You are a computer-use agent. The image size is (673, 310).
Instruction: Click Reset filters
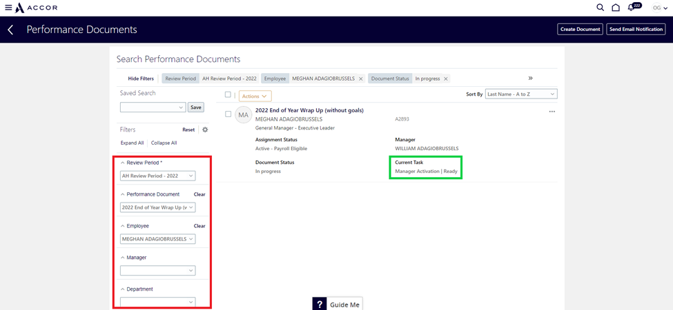[x=188, y=130]
